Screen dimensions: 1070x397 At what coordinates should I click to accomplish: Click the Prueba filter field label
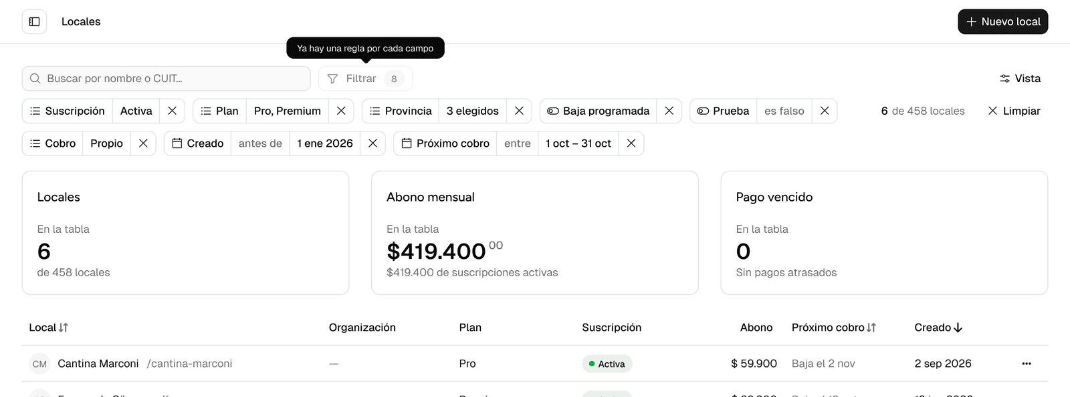click(x=724, y=111)
